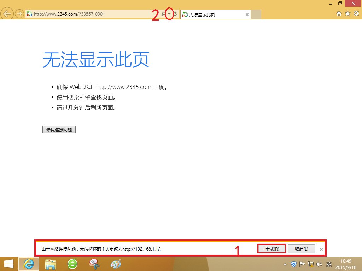Select the 无法显示此页 tab
362x271 pixels.
coord(212,14)
